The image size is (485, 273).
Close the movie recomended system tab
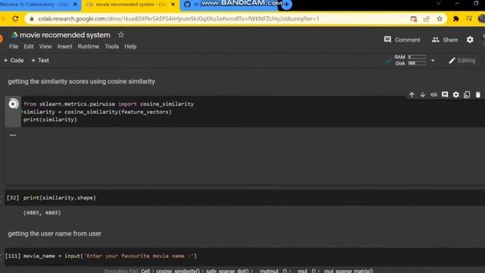[173, 5]
